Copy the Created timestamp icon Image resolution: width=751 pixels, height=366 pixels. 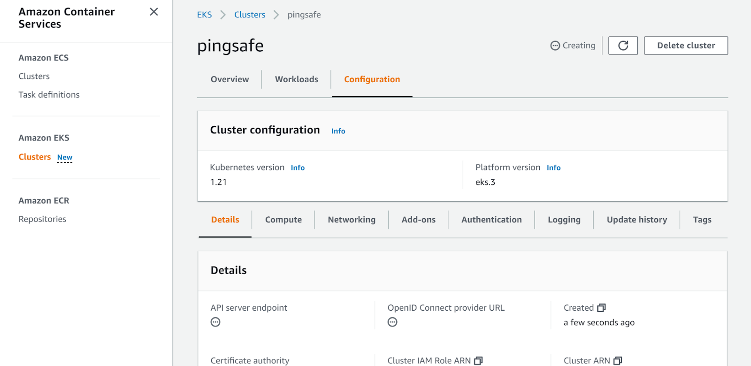[x=601, y=308]
